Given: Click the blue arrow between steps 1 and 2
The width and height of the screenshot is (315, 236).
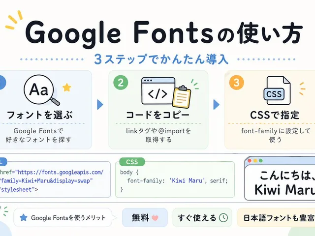Looking at the screenshot, I should (100, 104).
